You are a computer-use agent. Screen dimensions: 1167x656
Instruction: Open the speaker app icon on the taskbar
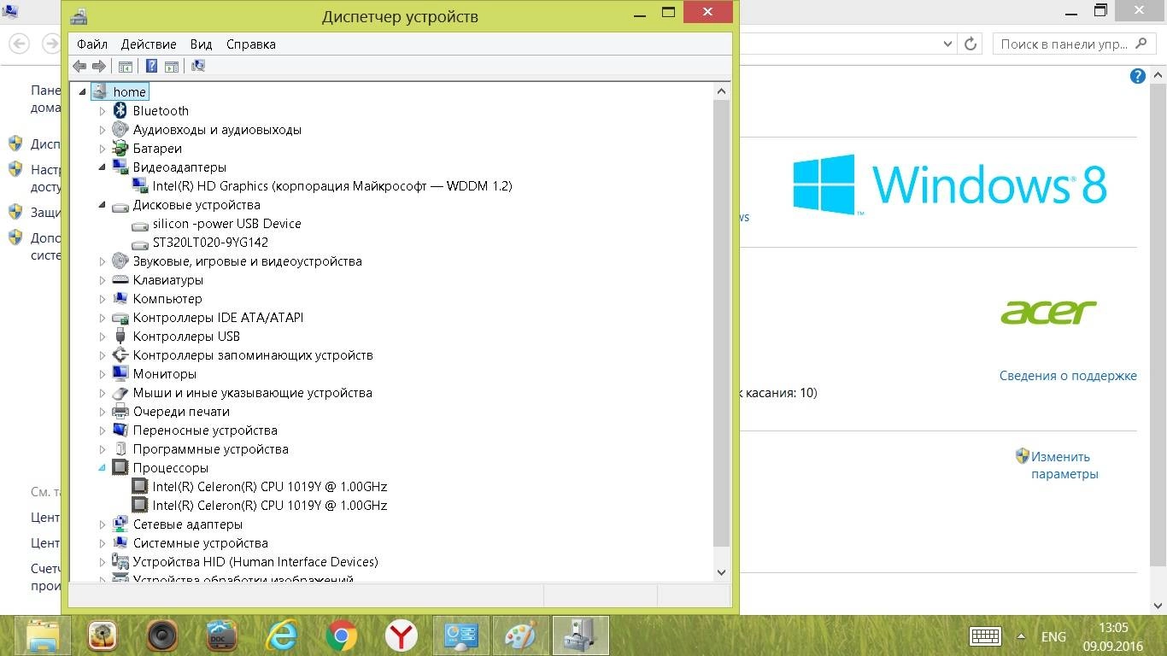click(162, 635)
